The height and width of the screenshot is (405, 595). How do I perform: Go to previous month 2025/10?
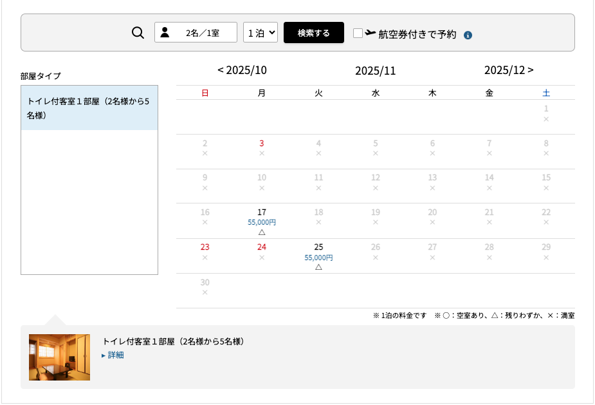(x=242, y=70)
